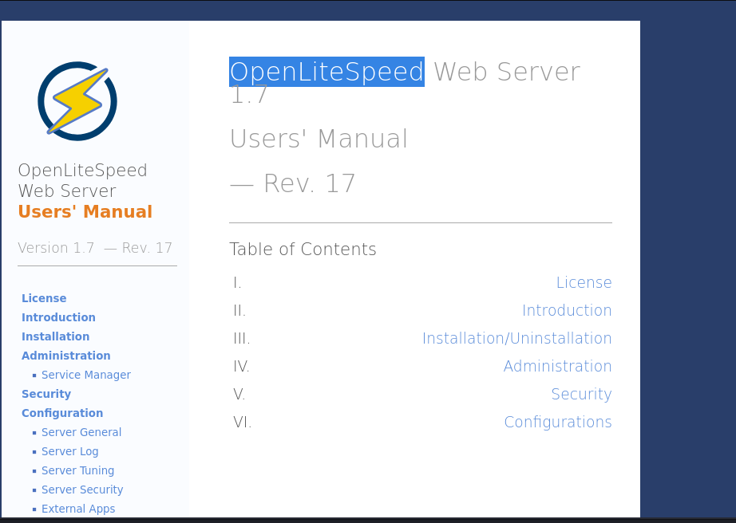Select Administration in sidebar menu
The width and height of the screenshot is (736, 523).
coord(65,356)
